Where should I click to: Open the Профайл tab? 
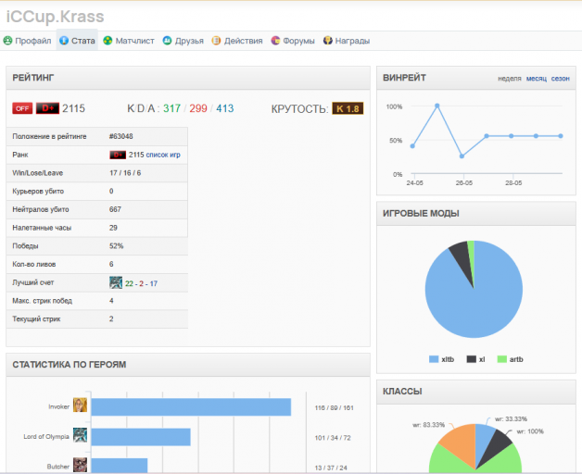pyautogui.click(x=27, y=41)
